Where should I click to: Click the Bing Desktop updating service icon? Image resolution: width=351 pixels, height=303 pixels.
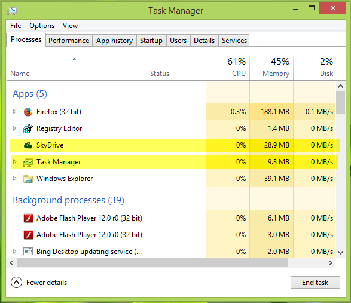point(28,252)
